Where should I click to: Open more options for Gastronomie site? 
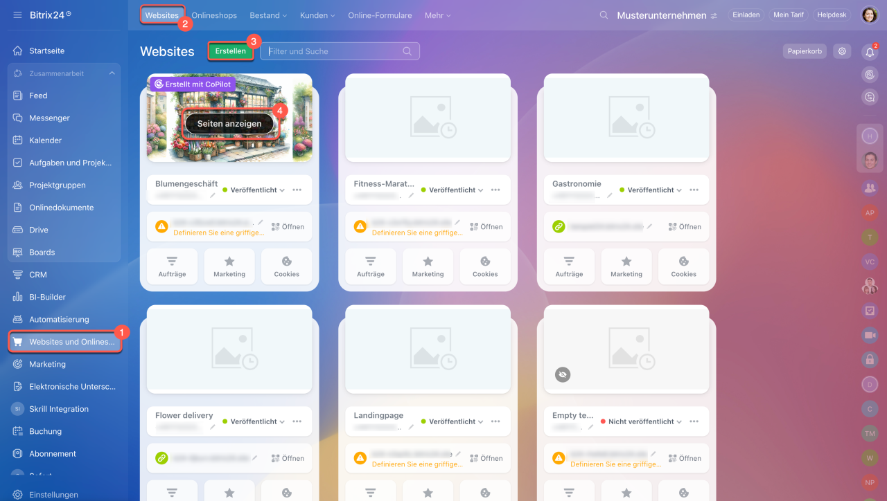point(694,190)
